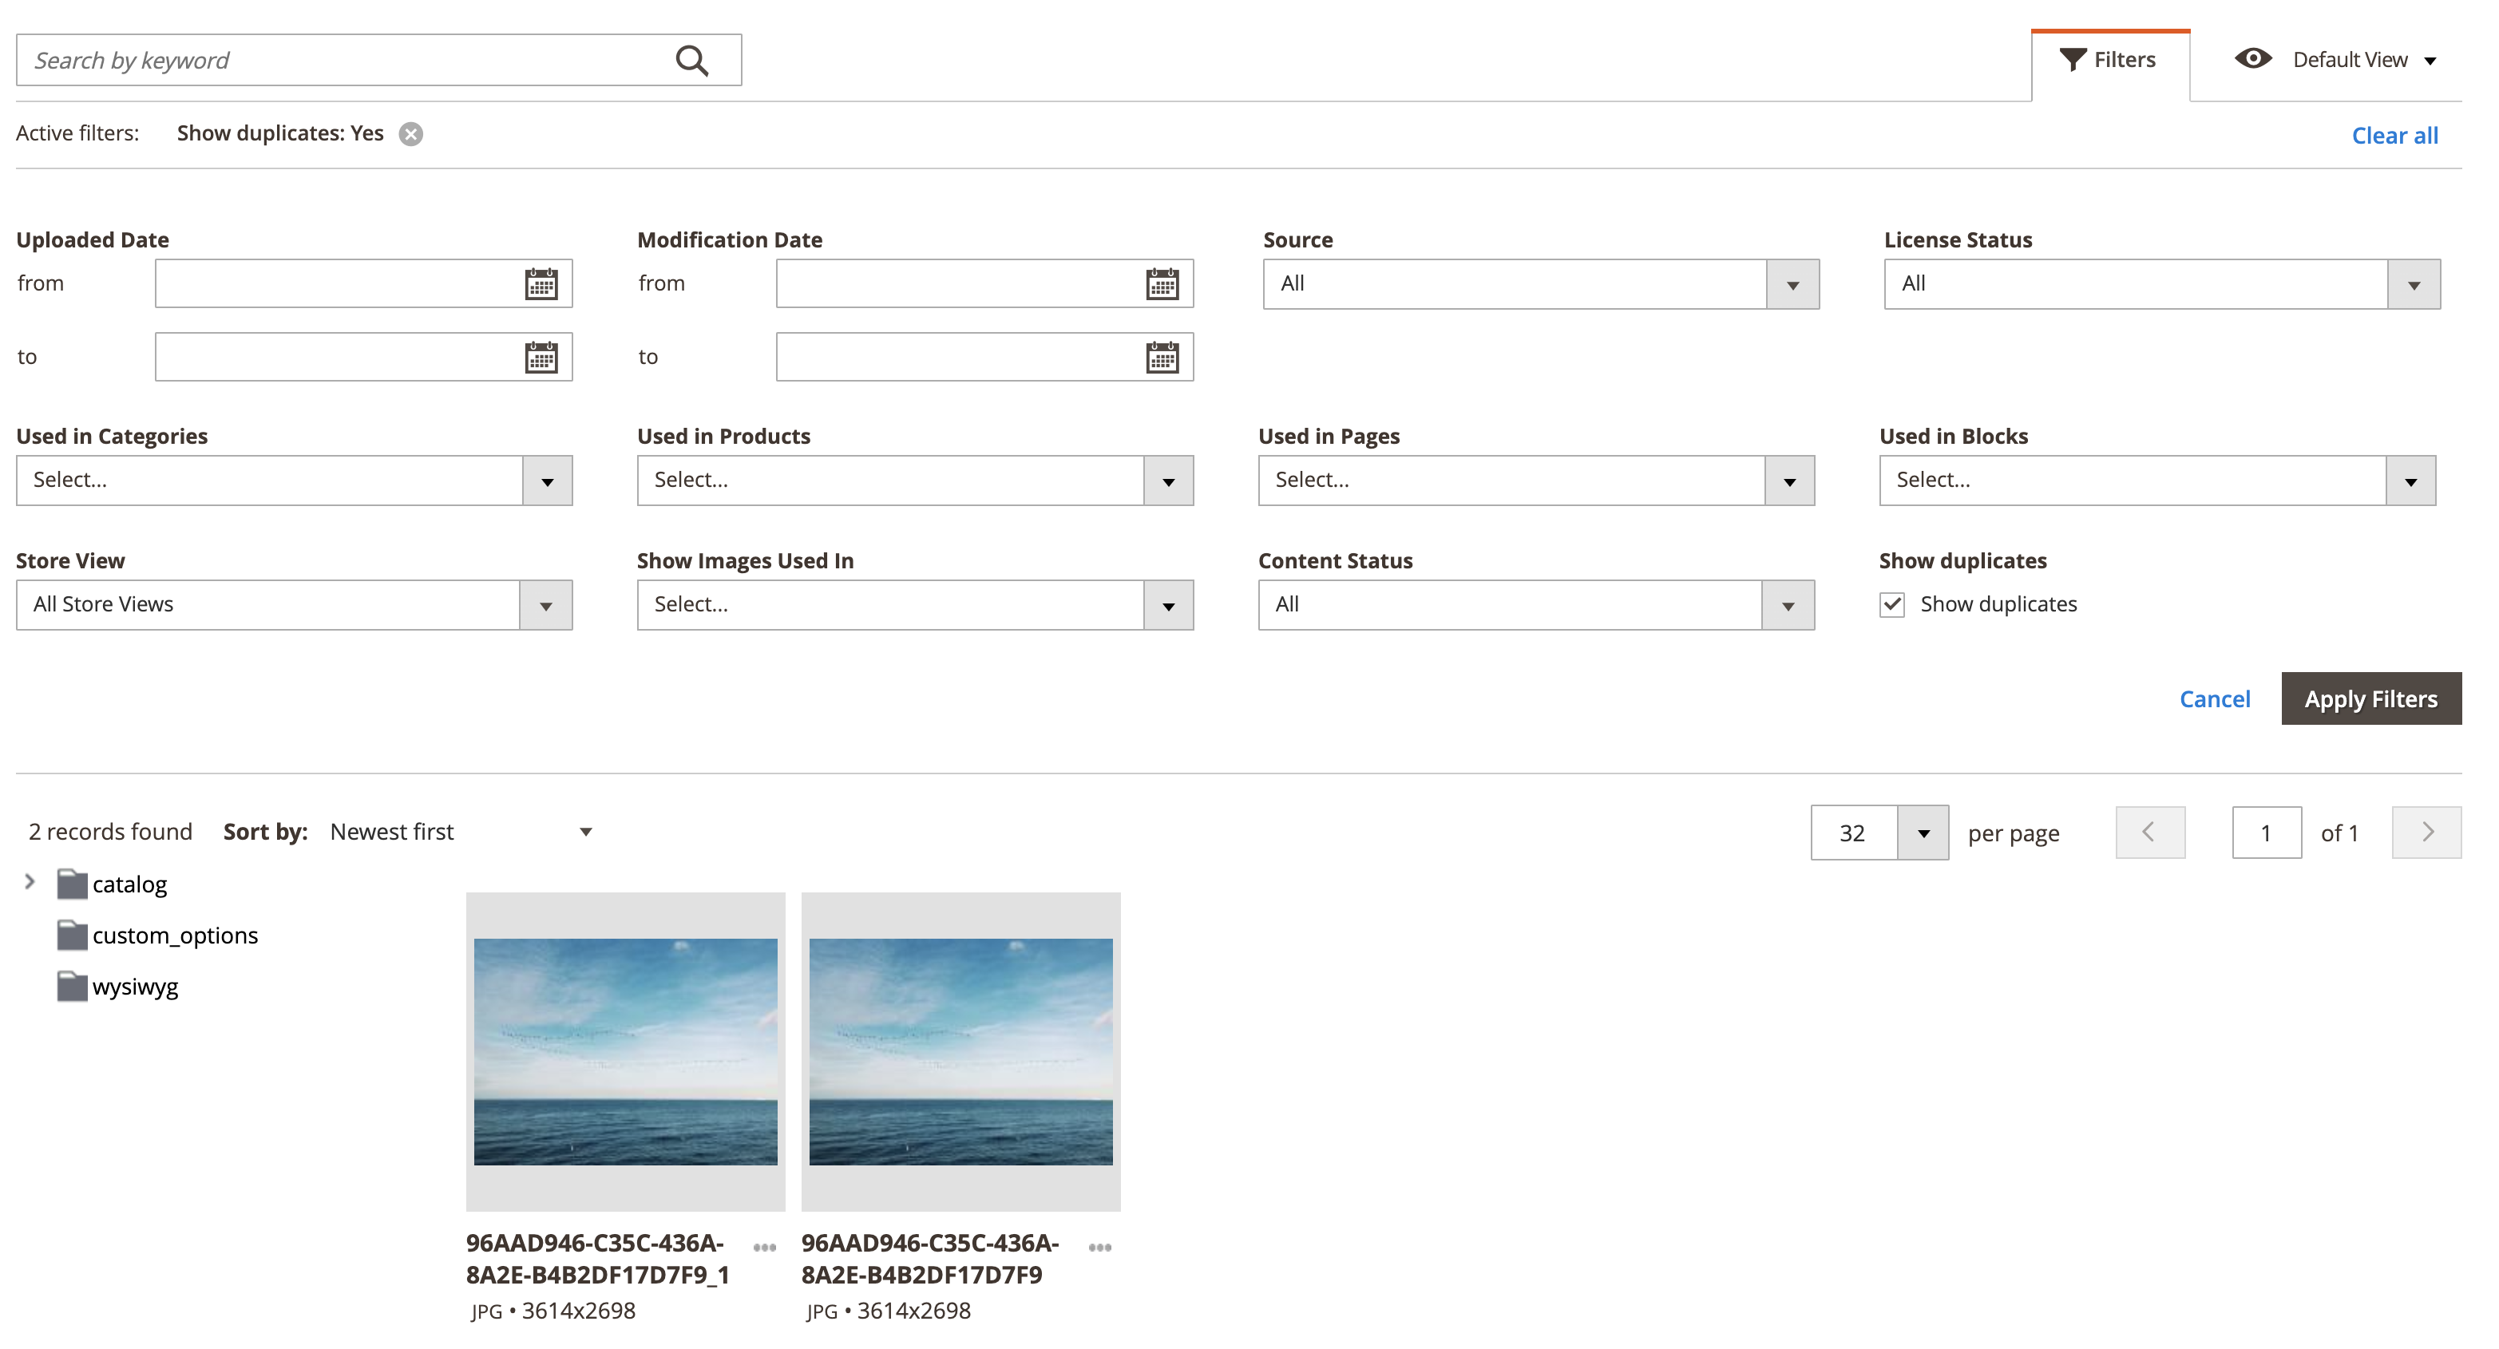This screenshot has width=2499, height=1349.
Task: Select the custom_options folder label
Action: [x=176, y=936]
